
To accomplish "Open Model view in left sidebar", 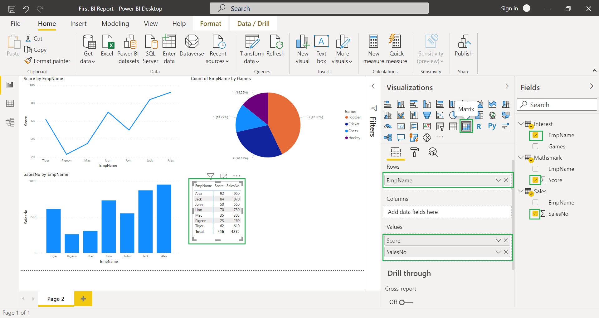I will click(x=10, y=122).
